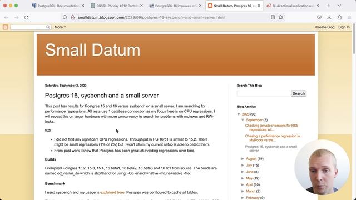Screen dimensions: 356x200
Task: Bookmark this page with the star icon
Action: coord(281,17)
